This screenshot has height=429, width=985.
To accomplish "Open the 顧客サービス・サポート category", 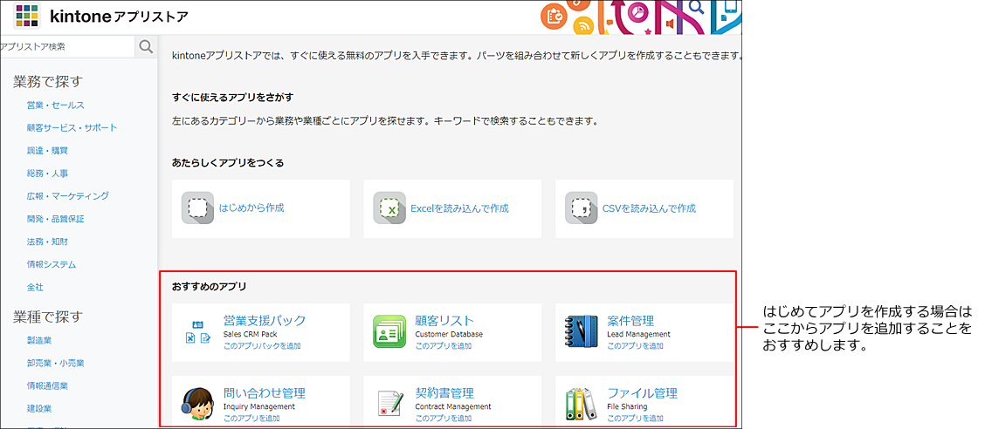I will point(72,128).
